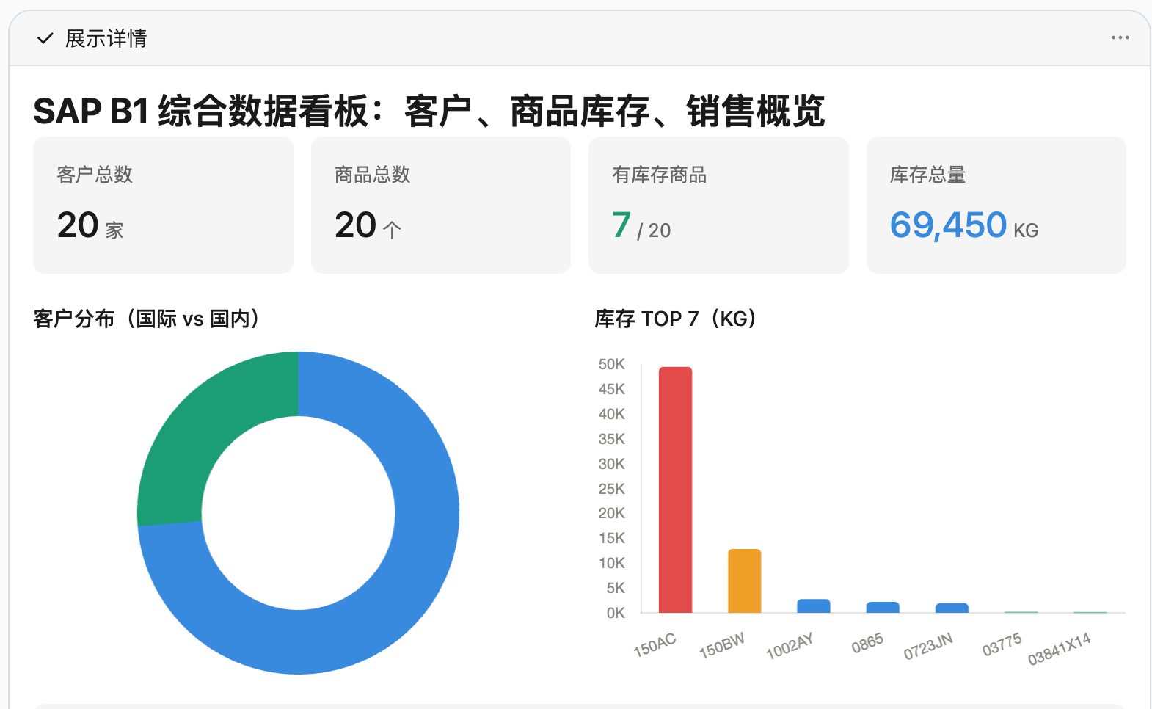Click the 商品总数 card label
This screenshot has width=1152, height=709.
coord(372,175)
